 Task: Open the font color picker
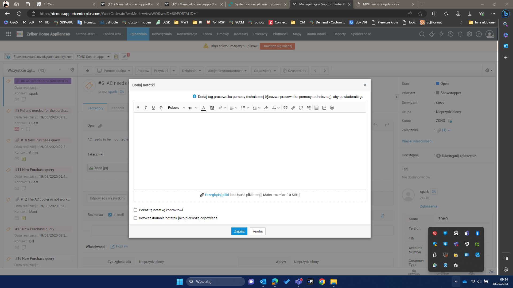click(204, 108)
